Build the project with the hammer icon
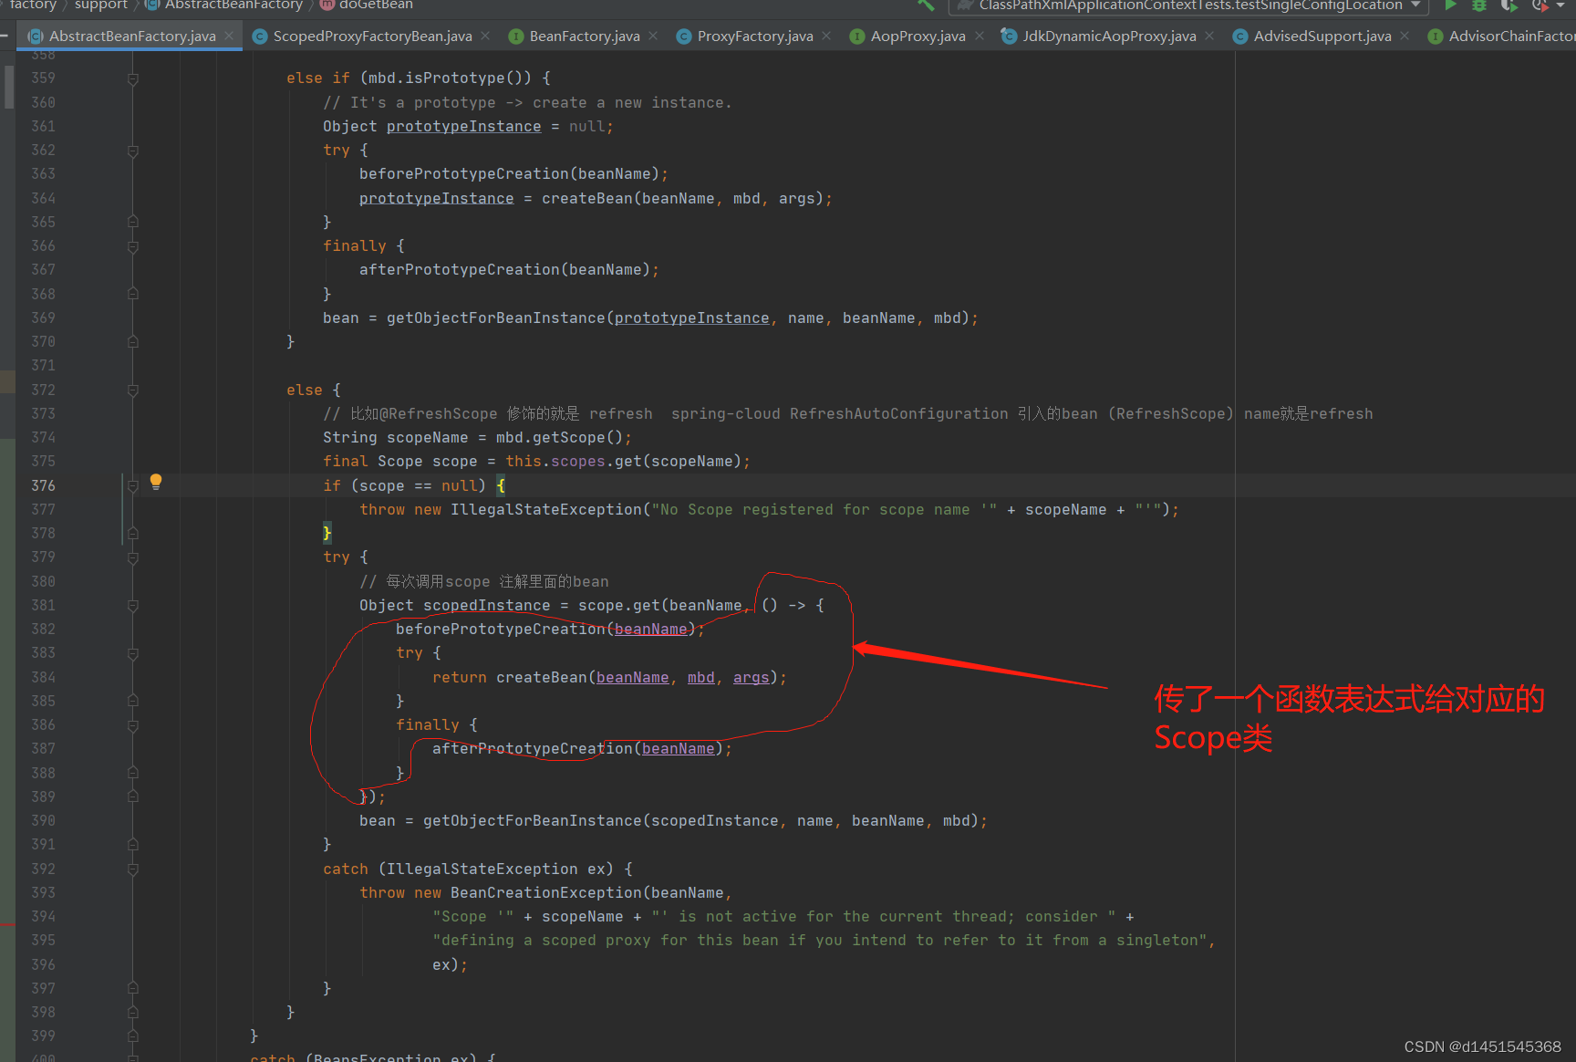Image resolution: width=1576 pixels, height=1062 pixels. 926,5
